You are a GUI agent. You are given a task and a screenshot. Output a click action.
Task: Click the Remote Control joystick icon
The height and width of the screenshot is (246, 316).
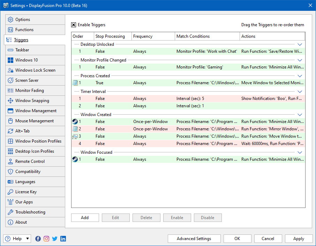point(10,161)
